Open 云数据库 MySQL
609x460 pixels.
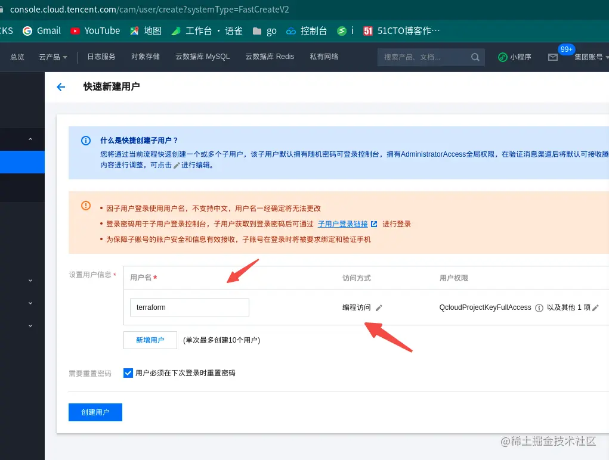click(x=203, y=57)
